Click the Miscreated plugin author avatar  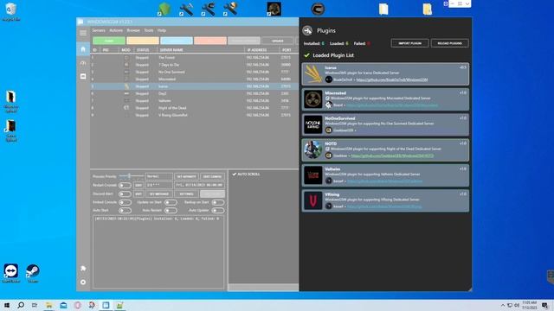coord(329,105)
